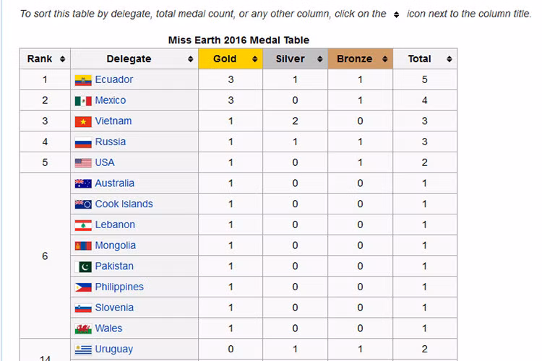Image resolution: width=542 pixels, height=361 pixels.
Task: Open the Mongolia link
Action: [116, 245]
